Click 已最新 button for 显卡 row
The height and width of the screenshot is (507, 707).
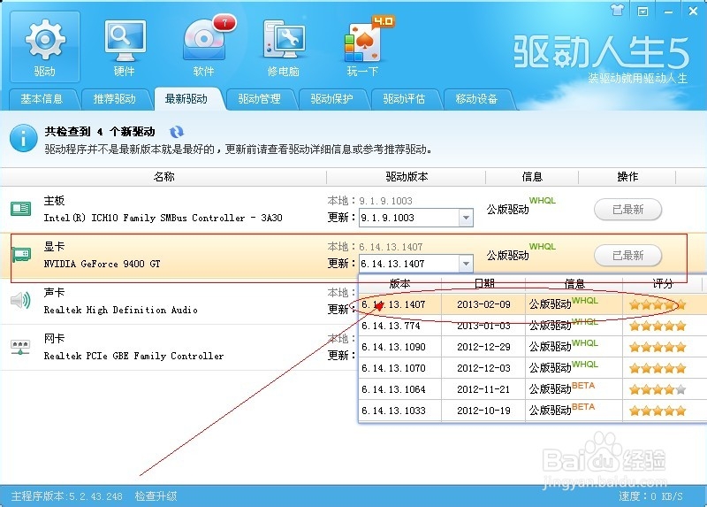click(627, 256)
